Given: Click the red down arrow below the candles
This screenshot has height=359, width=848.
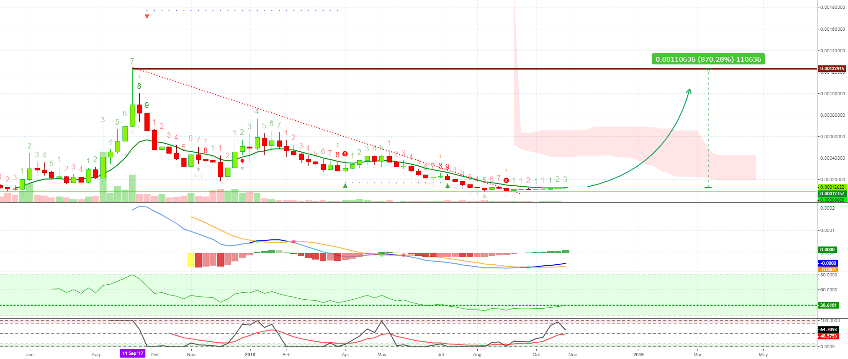Looking at the screenshot, I should [x=242, y=161].
